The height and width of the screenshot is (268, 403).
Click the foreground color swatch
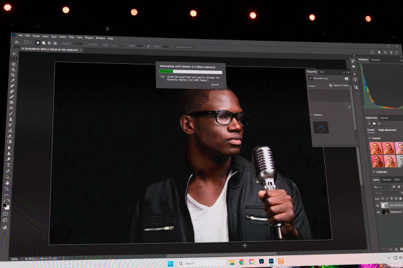pyautogui.click(x=4, y=205)
